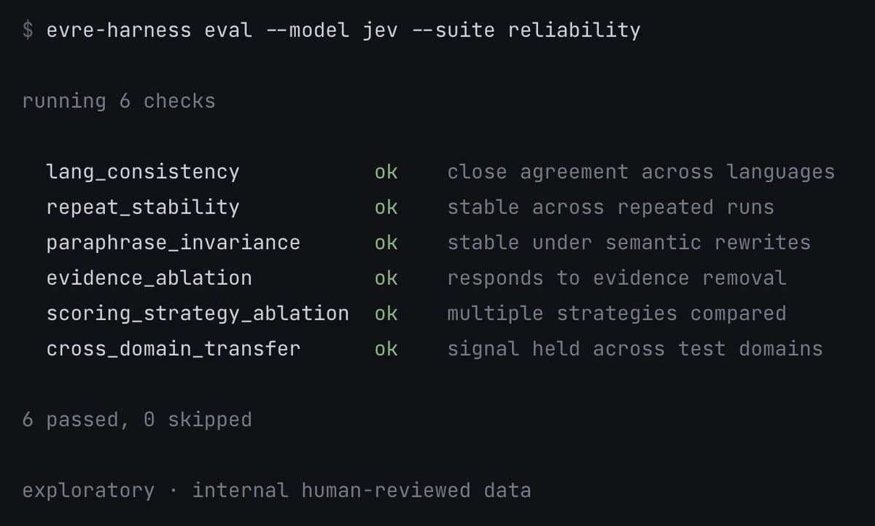Select the lang_consistency check name
Image resolution: width=875 pixels, height=526 pixels.
[x=143, y=173]
